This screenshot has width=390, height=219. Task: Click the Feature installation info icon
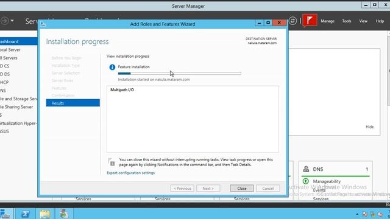click(x=112, y=67)
